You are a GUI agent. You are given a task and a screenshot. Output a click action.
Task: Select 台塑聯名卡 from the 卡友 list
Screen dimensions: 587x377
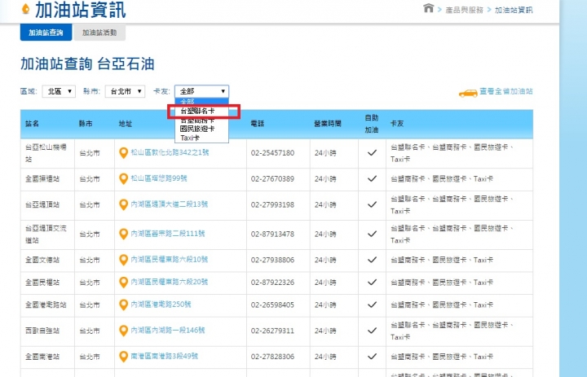[x=202, y=111]
